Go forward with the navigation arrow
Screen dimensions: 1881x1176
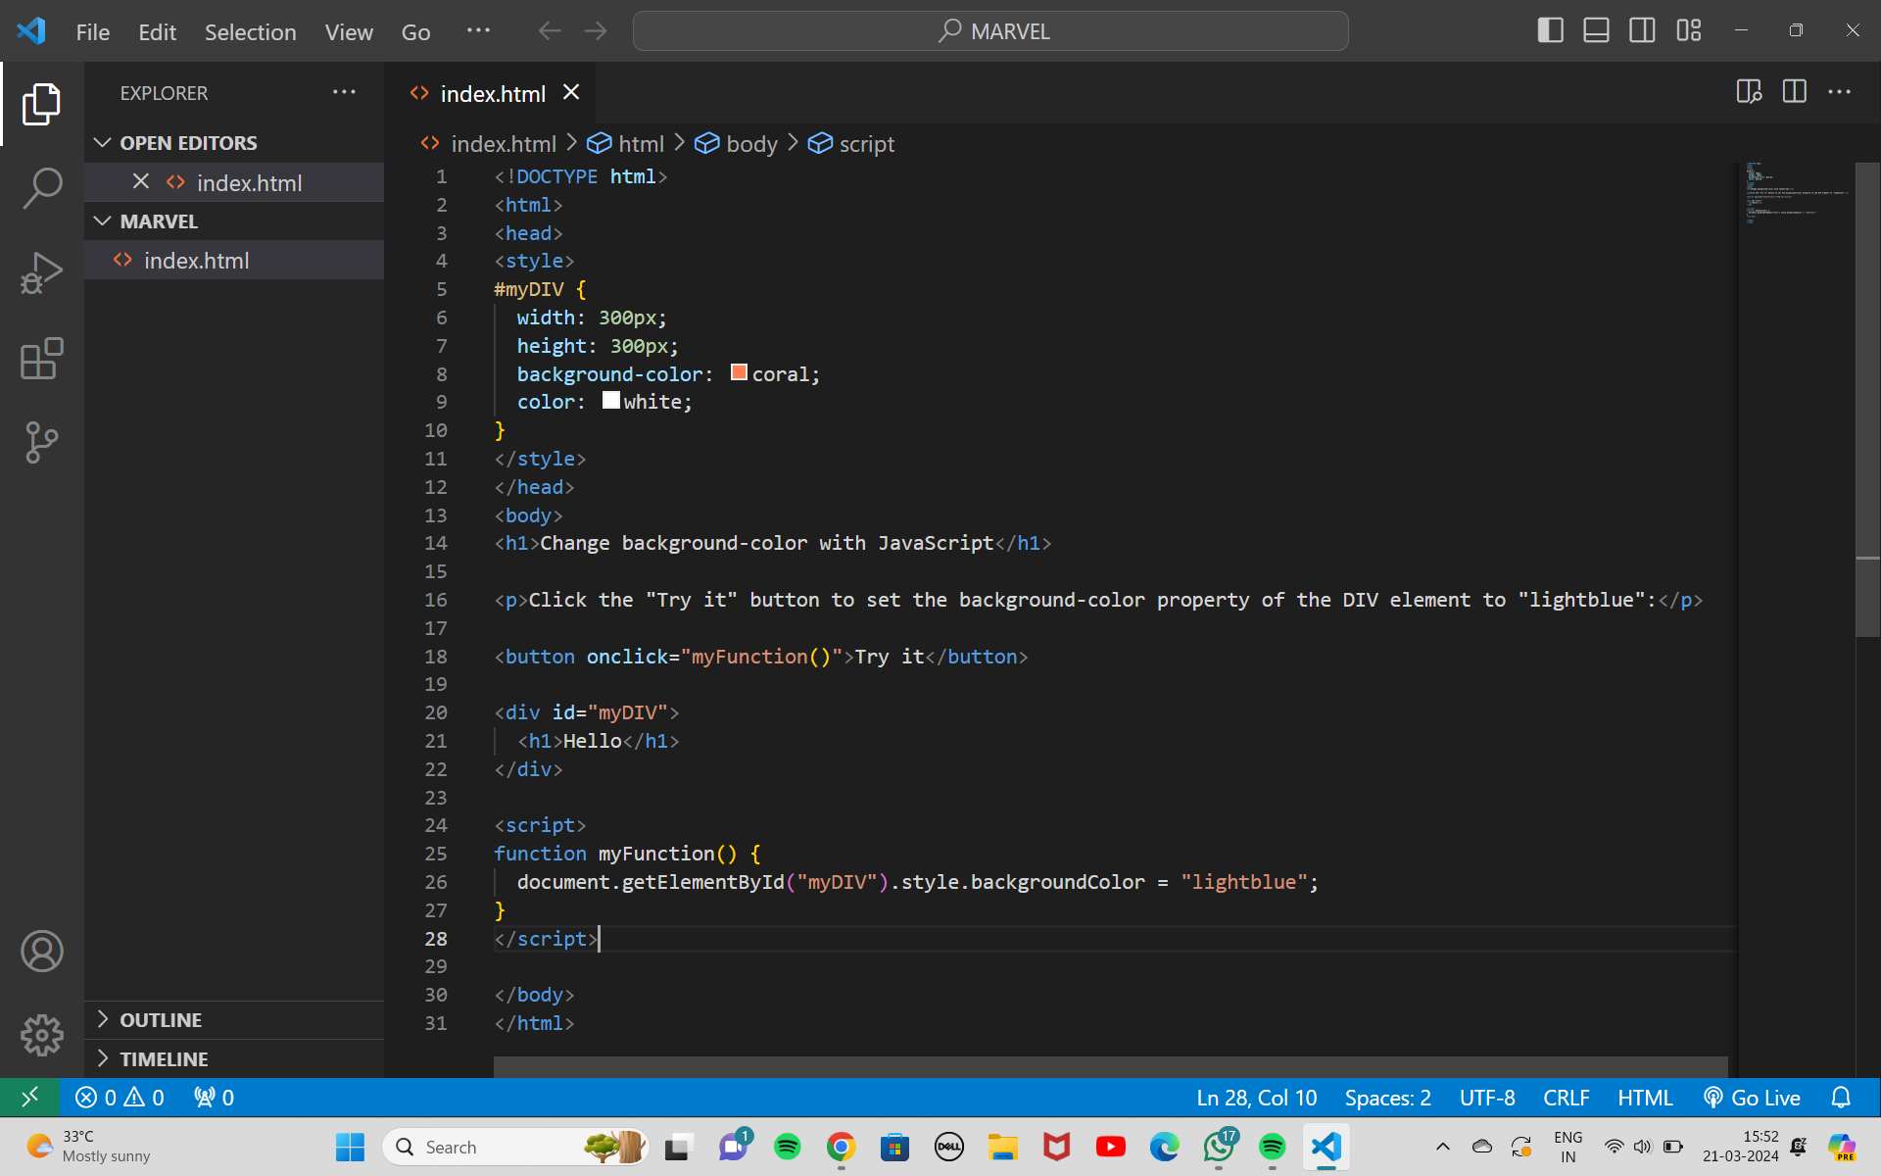point(596,30)
